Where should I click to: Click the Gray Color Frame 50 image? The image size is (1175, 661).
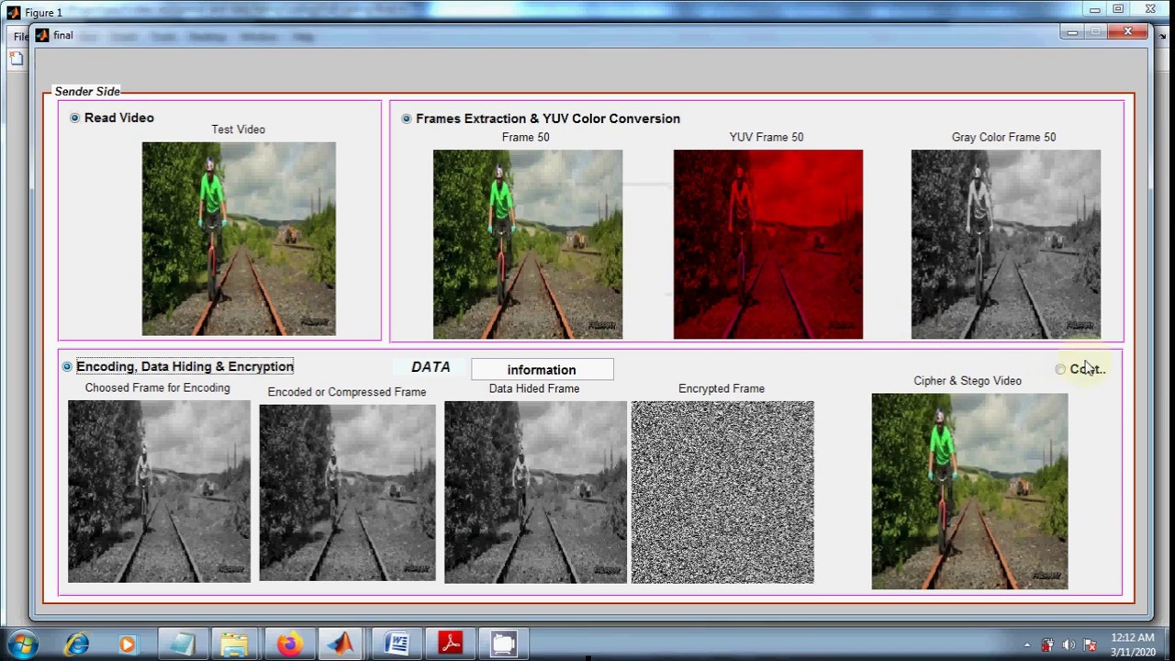point(1006,244)
